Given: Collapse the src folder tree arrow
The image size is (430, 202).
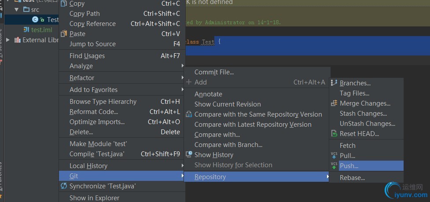Looking at the screenshot, I should click(x=16, y=10).
